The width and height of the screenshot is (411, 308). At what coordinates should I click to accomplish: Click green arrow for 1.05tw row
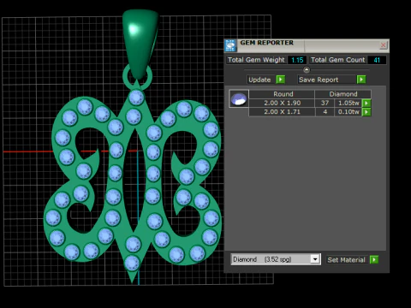coord(366,103)
